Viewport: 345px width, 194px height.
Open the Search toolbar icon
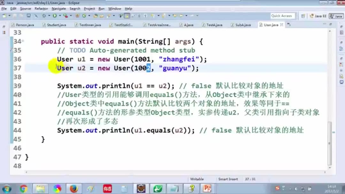(120, 15)
